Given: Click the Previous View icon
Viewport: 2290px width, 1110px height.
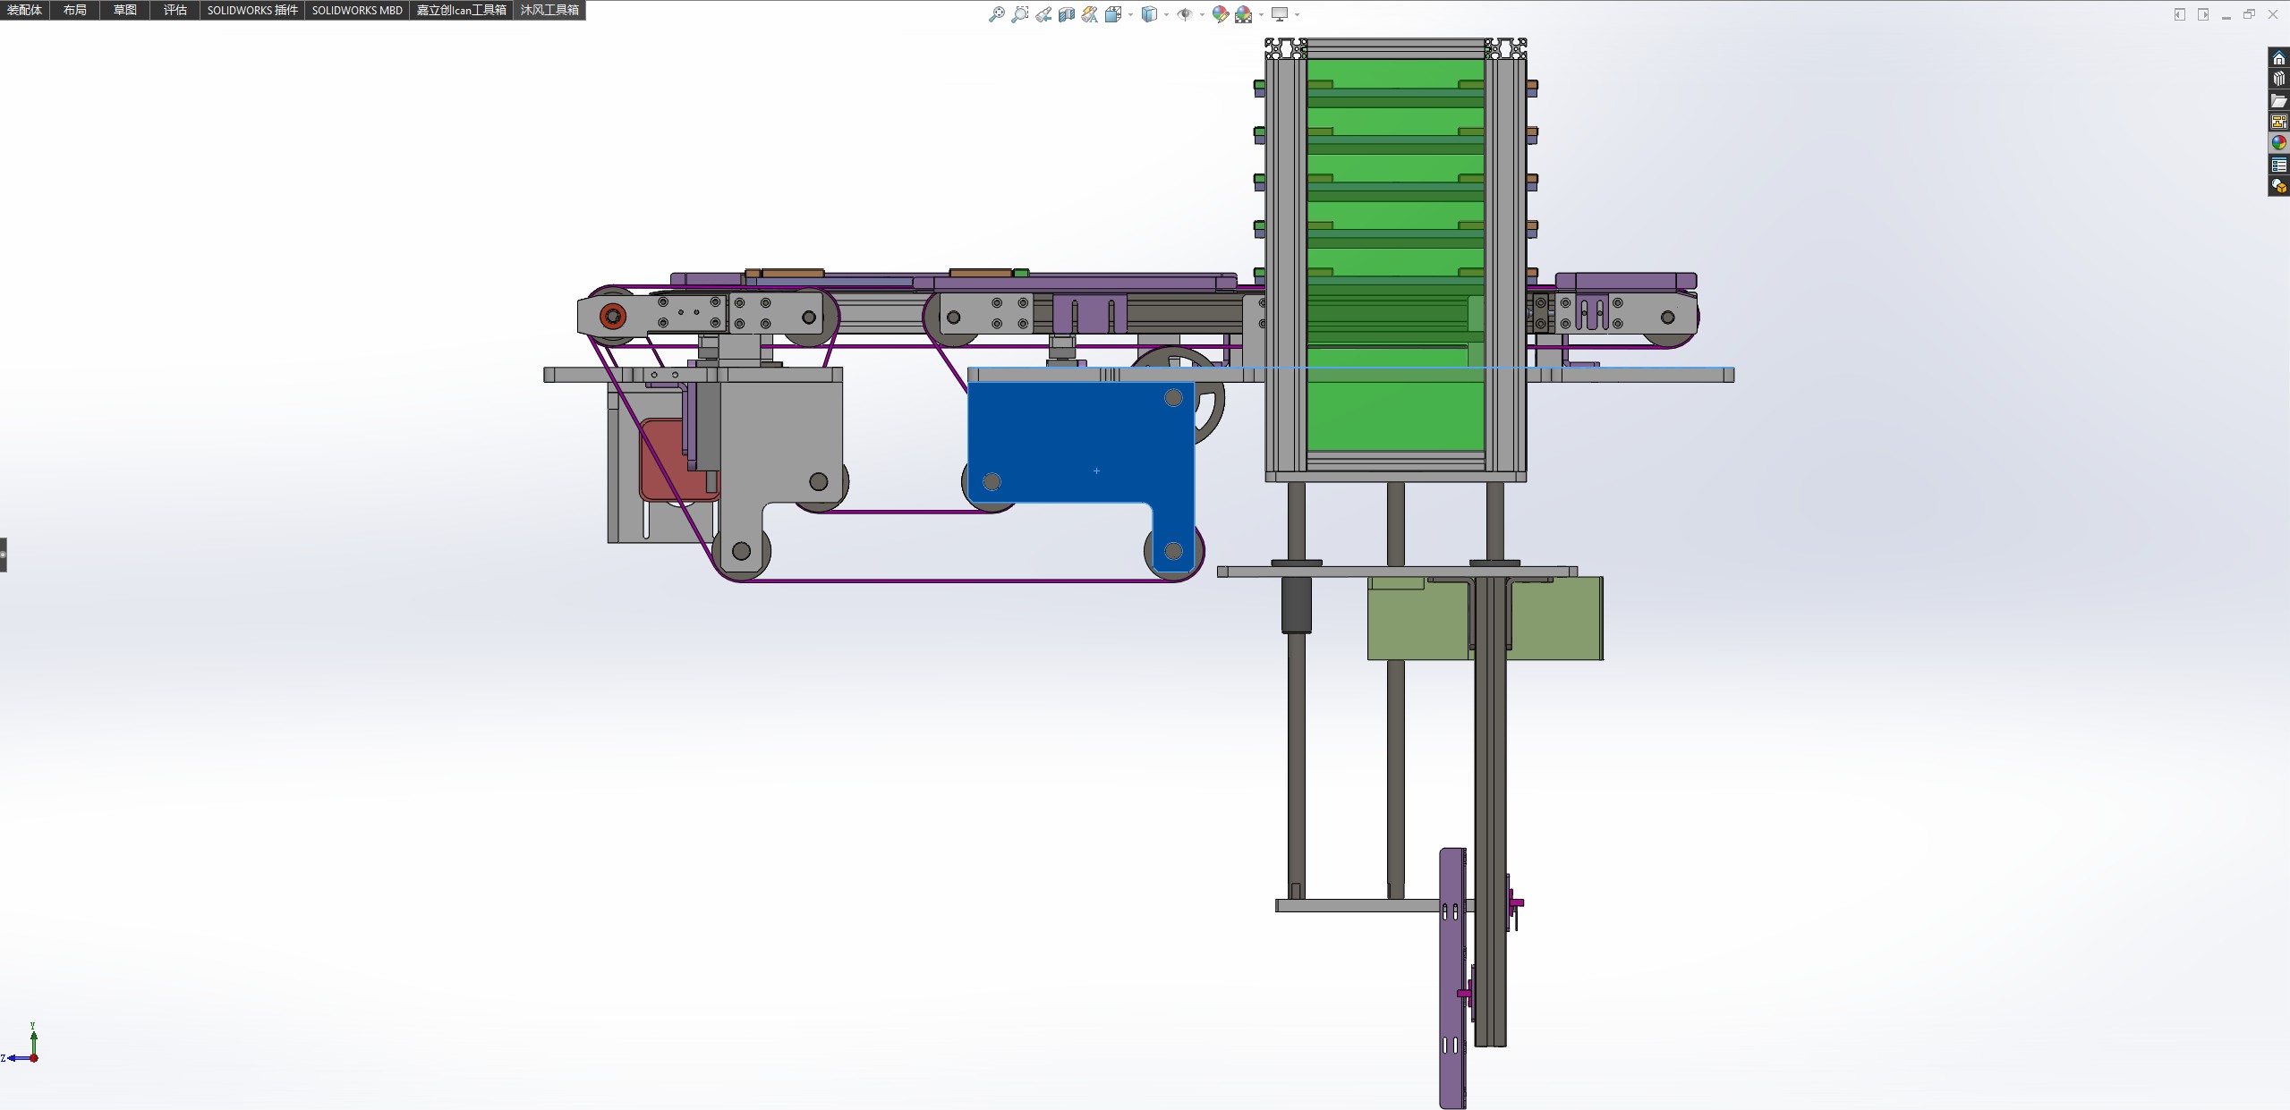Looking at the screenshot, I should 1043,14.
